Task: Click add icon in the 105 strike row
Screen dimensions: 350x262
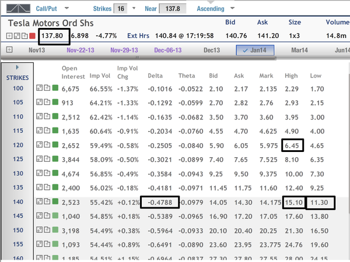Action: click(x=47, y=102)
